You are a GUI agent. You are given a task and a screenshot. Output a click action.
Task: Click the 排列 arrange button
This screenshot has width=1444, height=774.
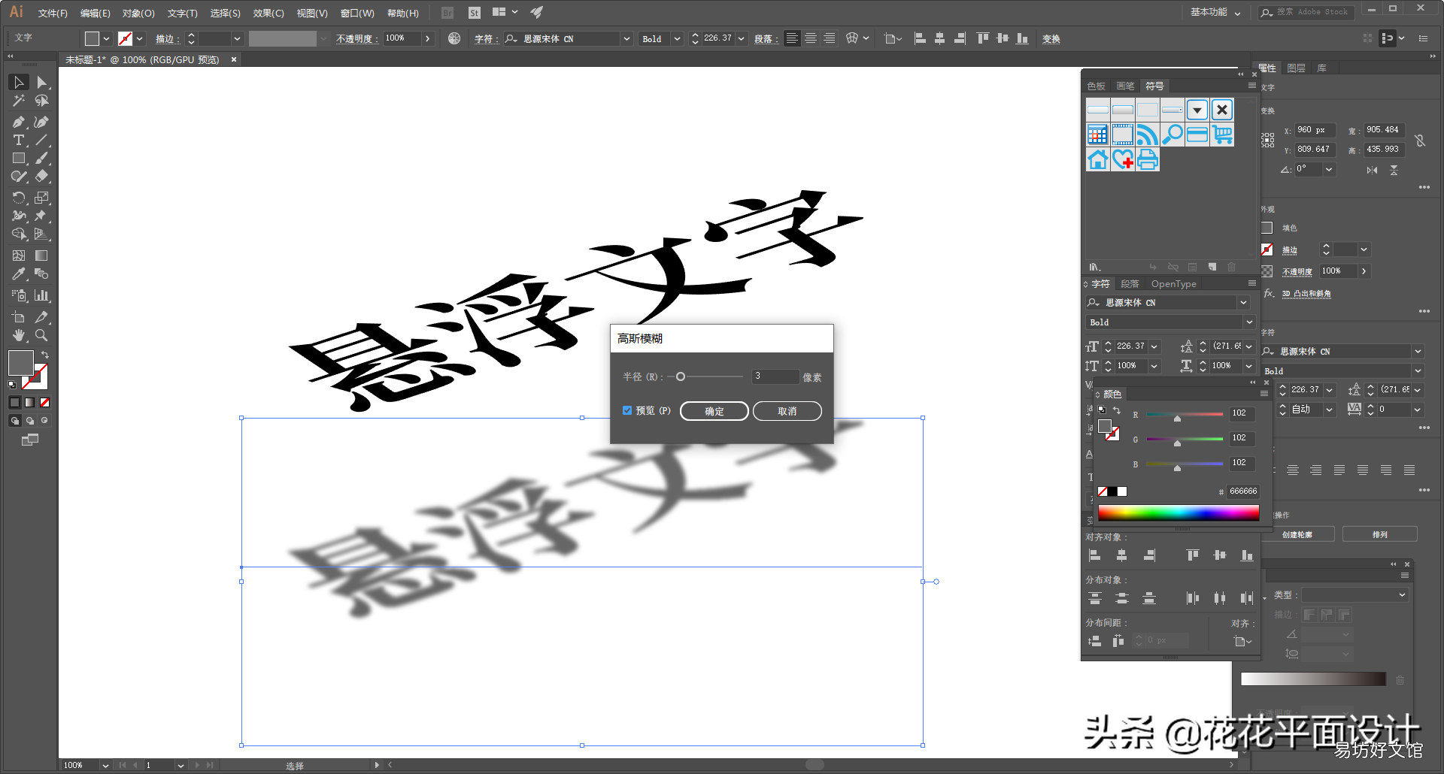click(x=1380, y=534)
